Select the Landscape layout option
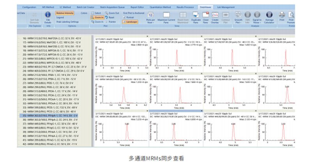 [x=131, y=22]
